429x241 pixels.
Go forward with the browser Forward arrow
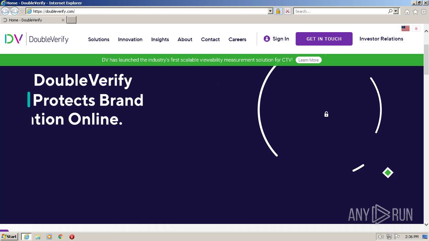[x=14, y=11]
